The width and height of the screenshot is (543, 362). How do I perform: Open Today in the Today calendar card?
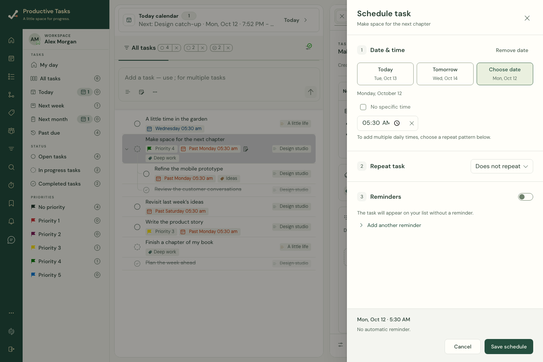[x=296, y=20]
